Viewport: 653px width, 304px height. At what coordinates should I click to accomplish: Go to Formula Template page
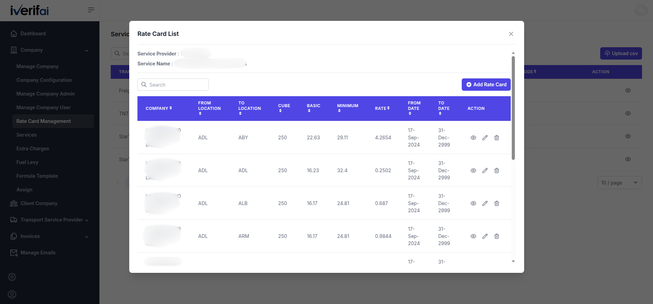(37, 176)
